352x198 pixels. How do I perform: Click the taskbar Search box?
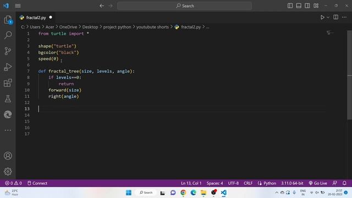coord(146,193)
